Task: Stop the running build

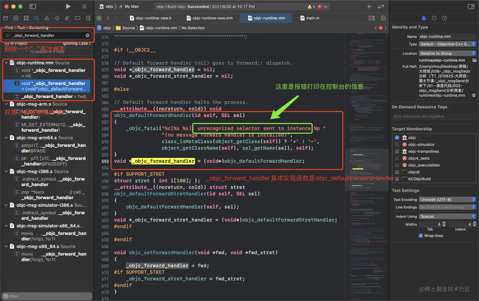Action: point(84,6)
